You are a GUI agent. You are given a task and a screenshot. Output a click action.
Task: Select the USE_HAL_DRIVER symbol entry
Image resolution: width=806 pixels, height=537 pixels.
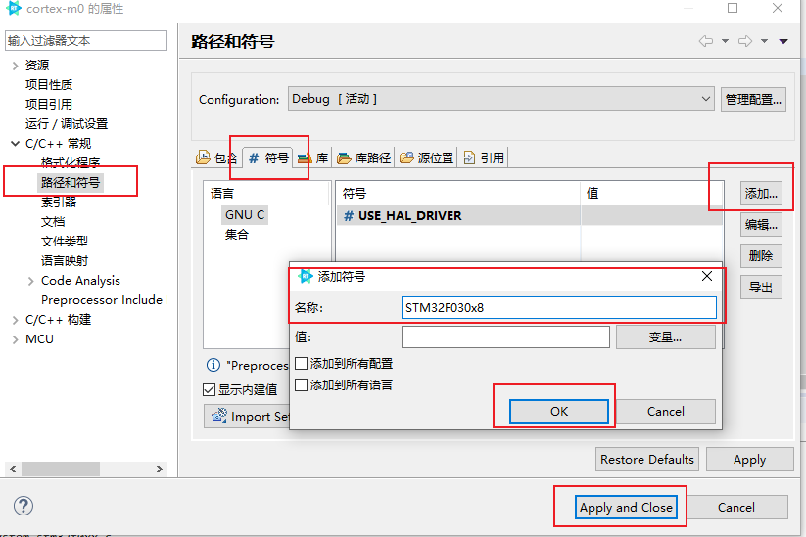[409, 215]
